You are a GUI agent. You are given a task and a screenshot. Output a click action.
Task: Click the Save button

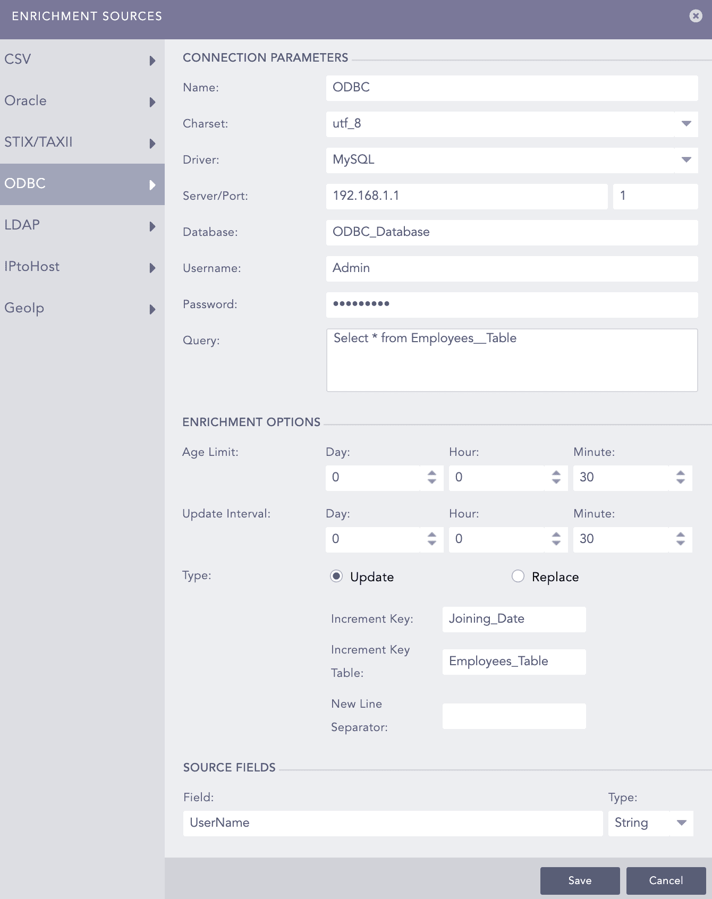pyautogui.click(x=580, y=880)
